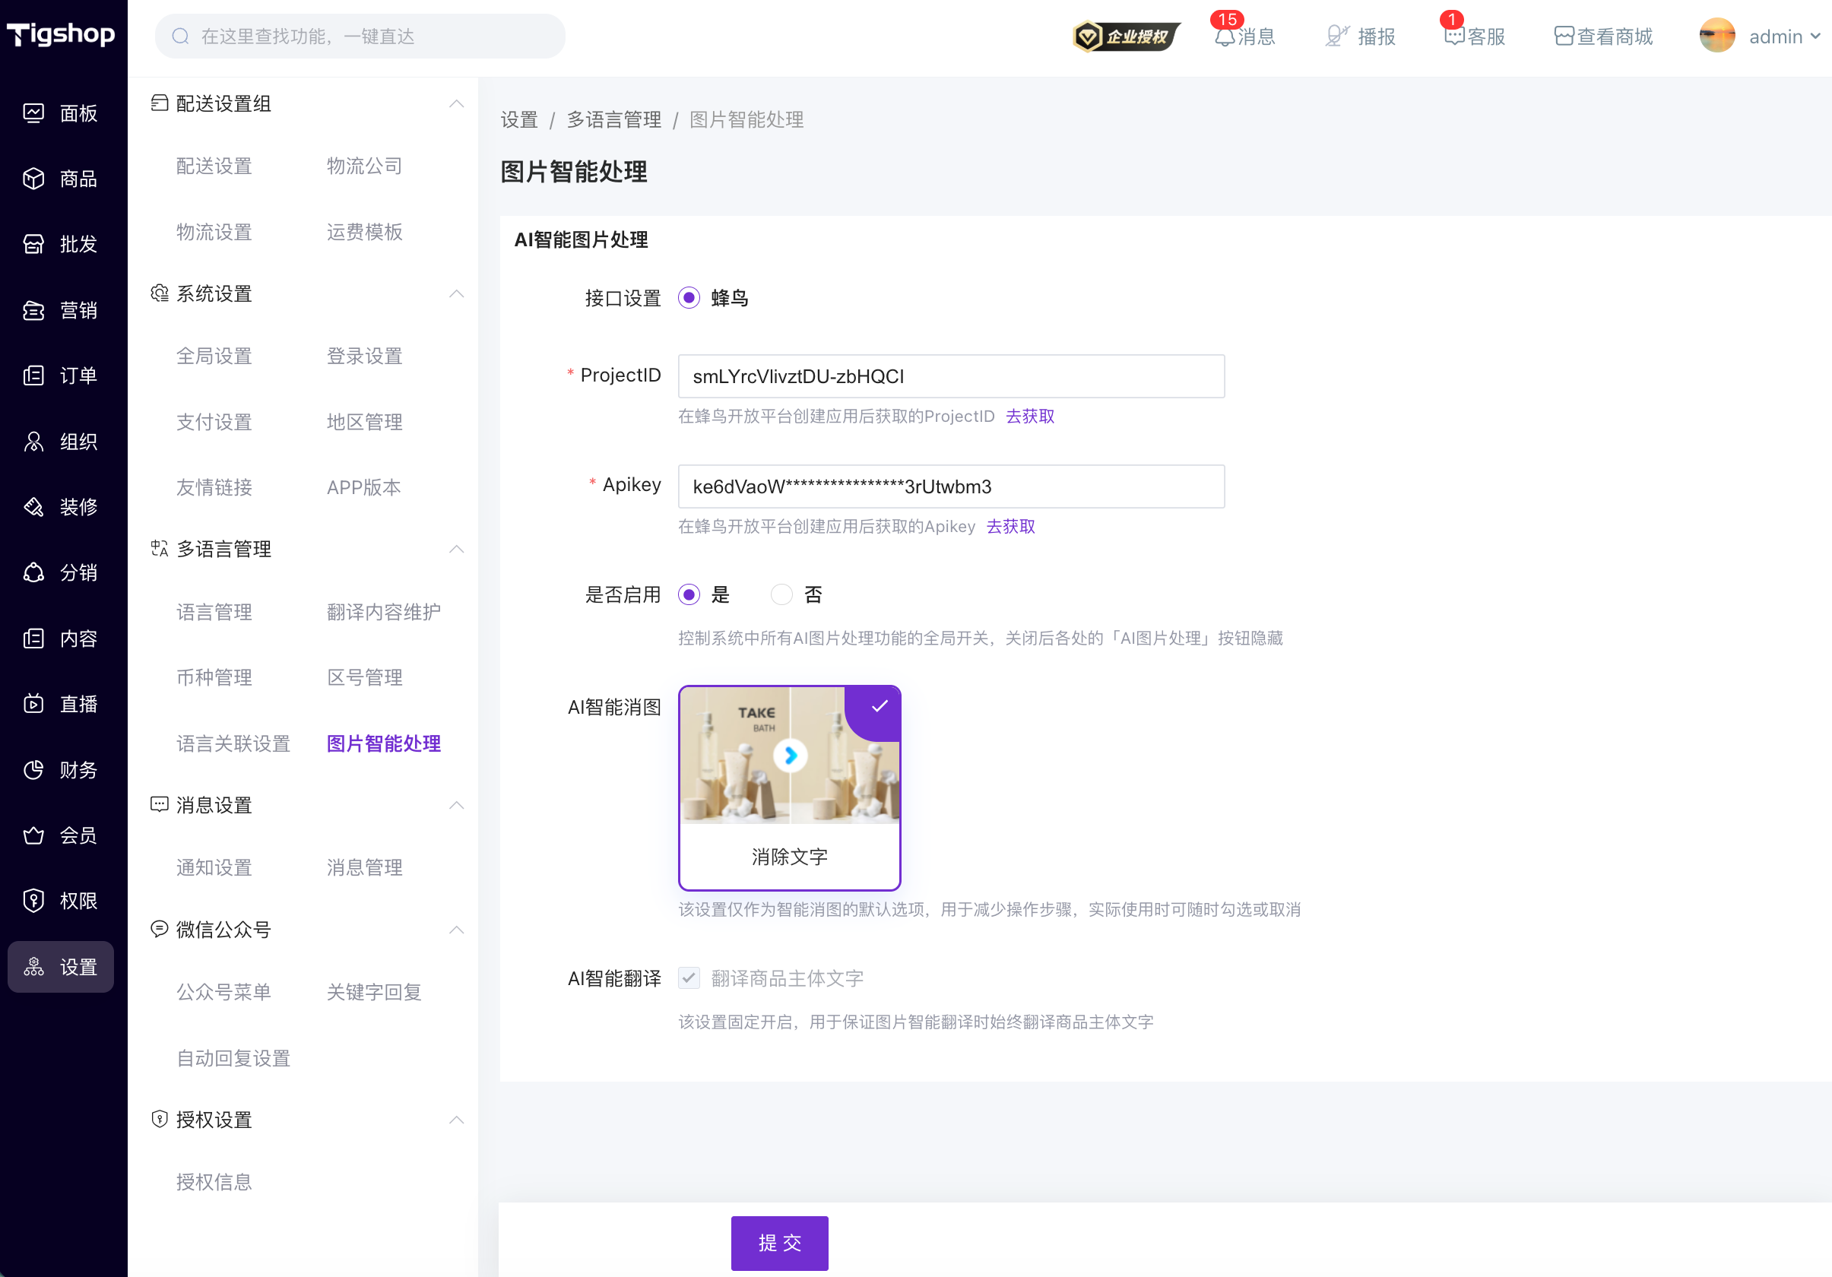
Task: Open the admin account dropdown arrow
Action: pyautogui.click(x=1815, y=36)
